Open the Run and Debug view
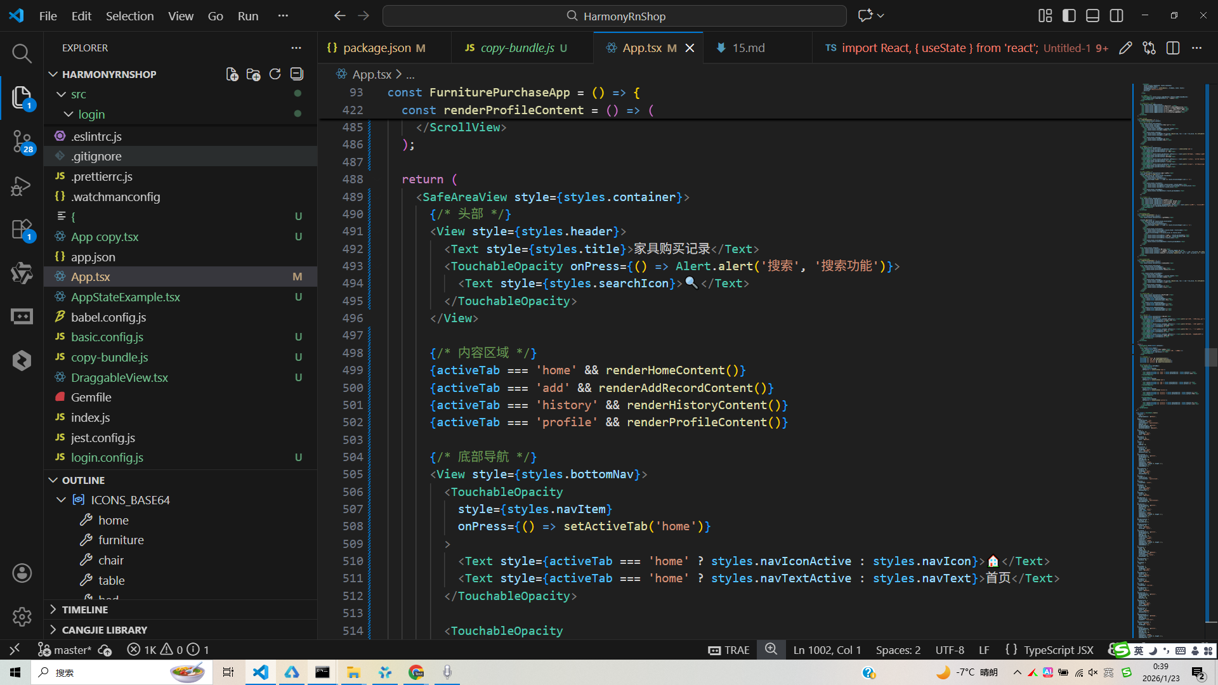1218x685 pixels. 22,186
